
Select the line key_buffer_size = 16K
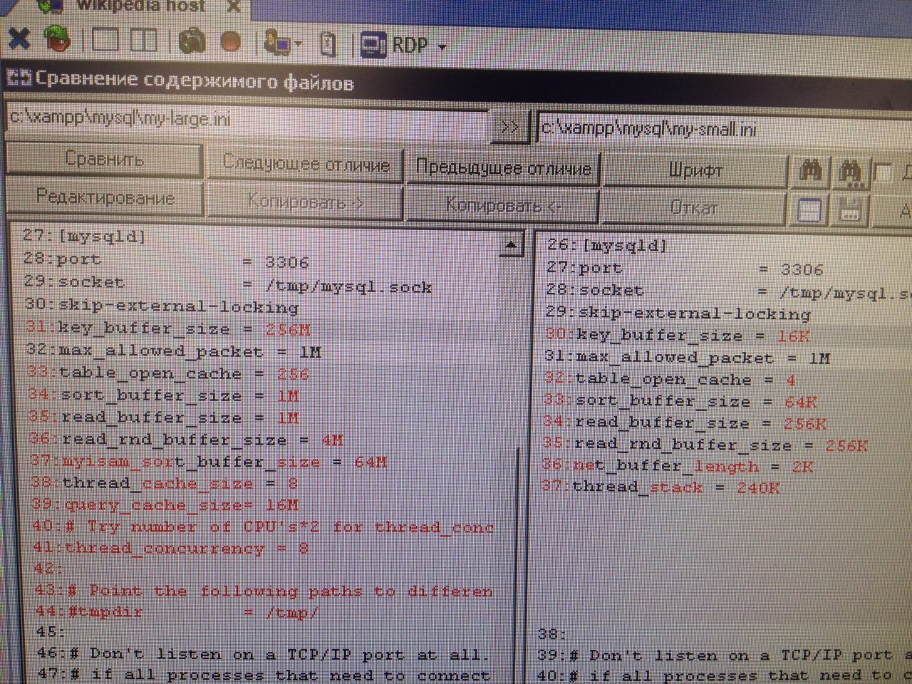click(x=678, y=336)
